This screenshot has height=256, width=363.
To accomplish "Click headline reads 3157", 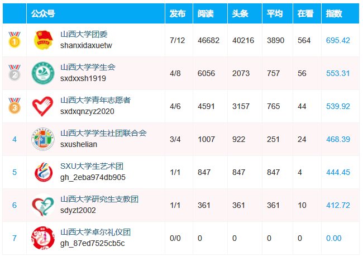I will click(241, 106).
